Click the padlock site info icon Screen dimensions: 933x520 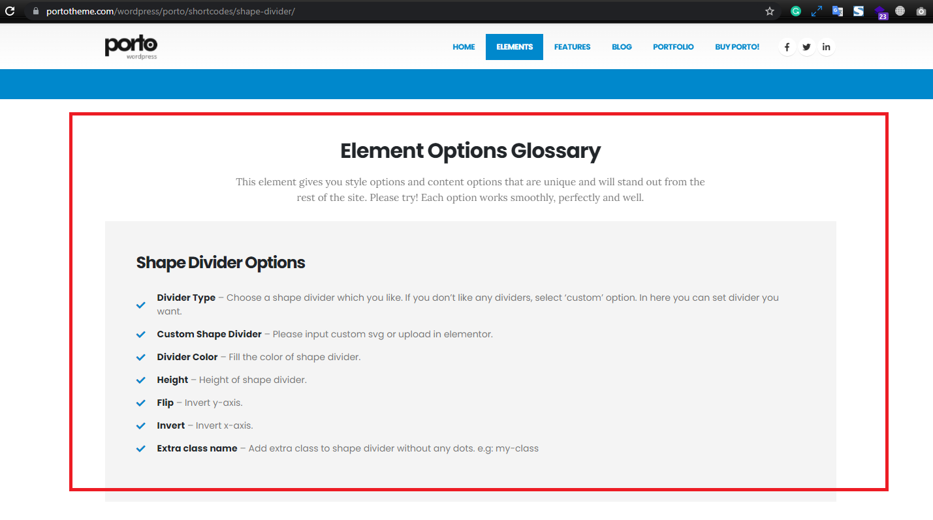click(35, 11)
